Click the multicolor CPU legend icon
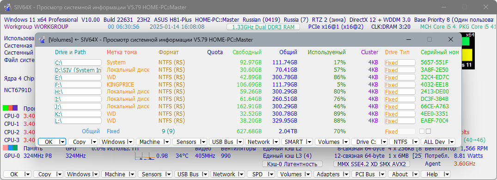 coord(11,108)
